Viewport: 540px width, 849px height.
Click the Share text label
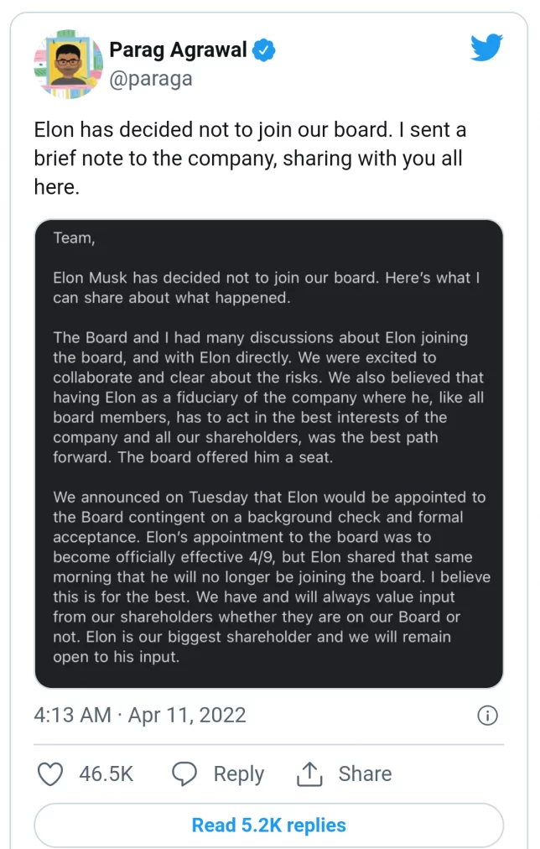(366, 773)
